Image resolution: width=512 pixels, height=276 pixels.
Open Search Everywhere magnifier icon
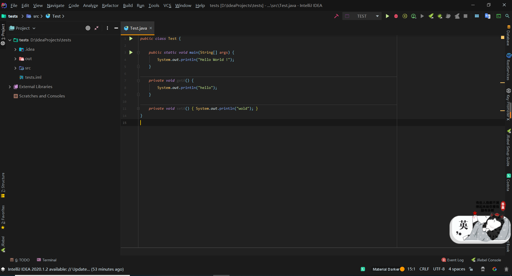[507, 16]
